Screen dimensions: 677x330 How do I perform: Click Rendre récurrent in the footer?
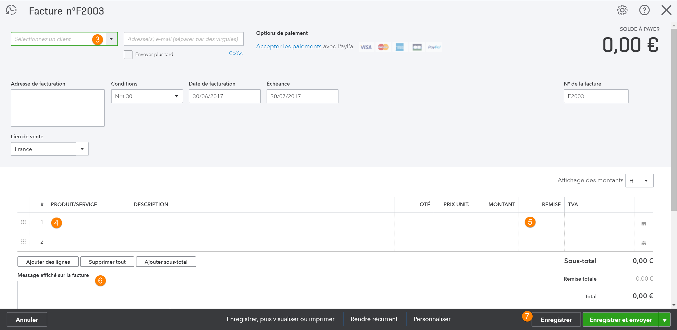[374, 319]
